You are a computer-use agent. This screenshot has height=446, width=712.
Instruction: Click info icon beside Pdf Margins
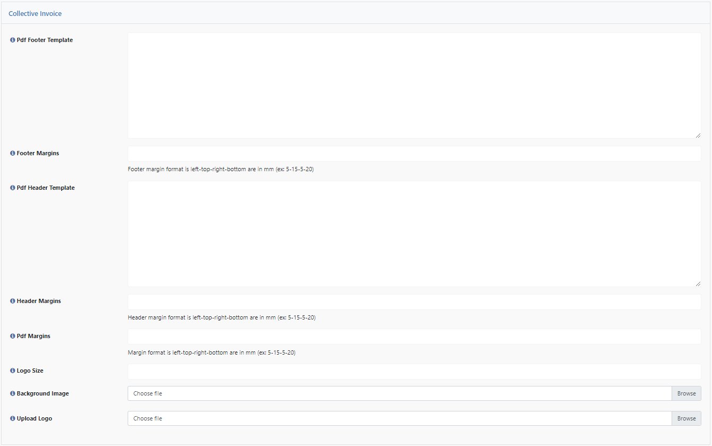tap(13, 336)
